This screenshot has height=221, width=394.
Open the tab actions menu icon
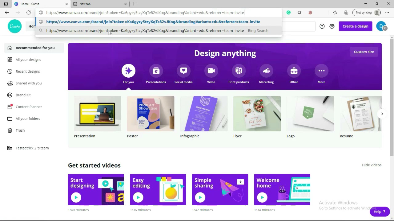coord(6,4)
